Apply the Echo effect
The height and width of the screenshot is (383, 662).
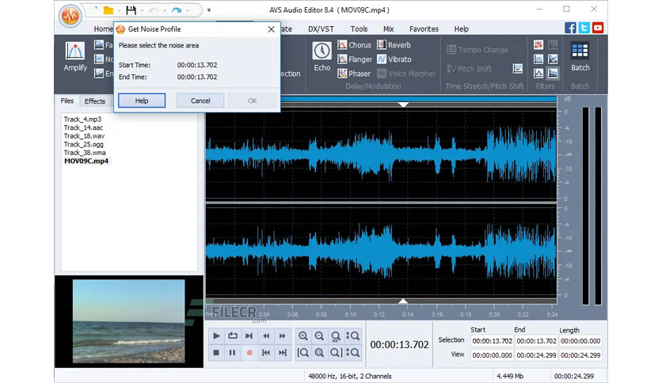pos(321,56)
